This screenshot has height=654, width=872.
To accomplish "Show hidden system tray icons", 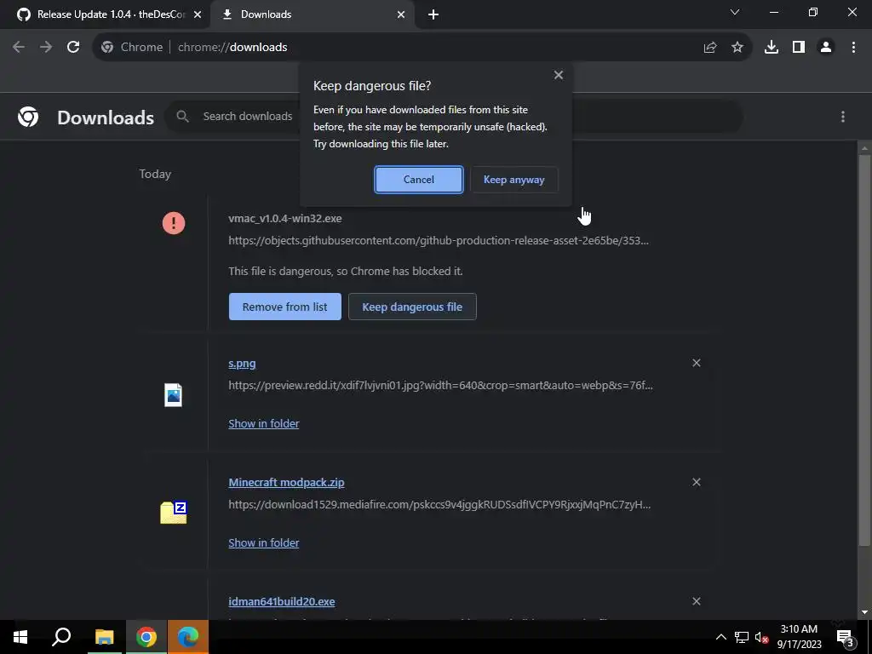I will [x=720, y=637].
